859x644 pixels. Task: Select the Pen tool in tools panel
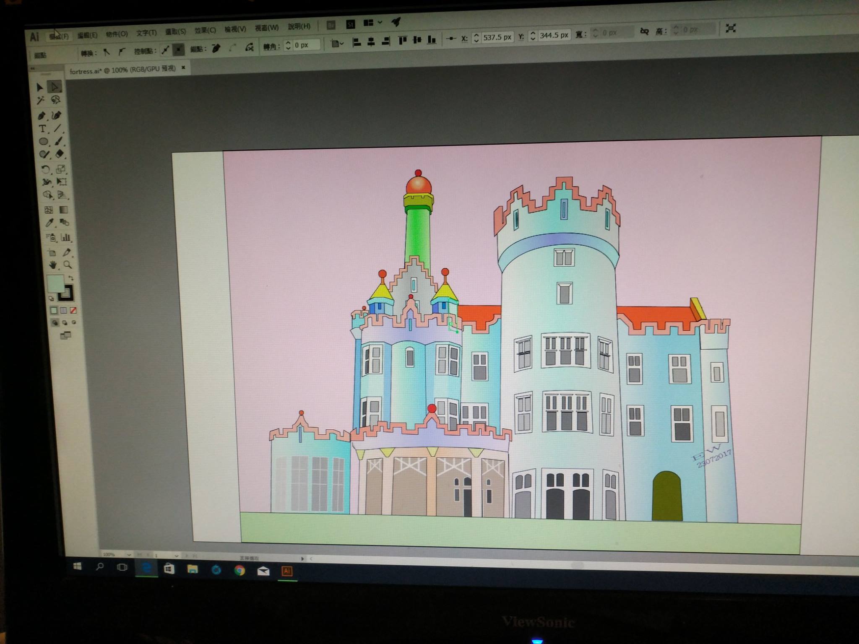coord(42,116)
